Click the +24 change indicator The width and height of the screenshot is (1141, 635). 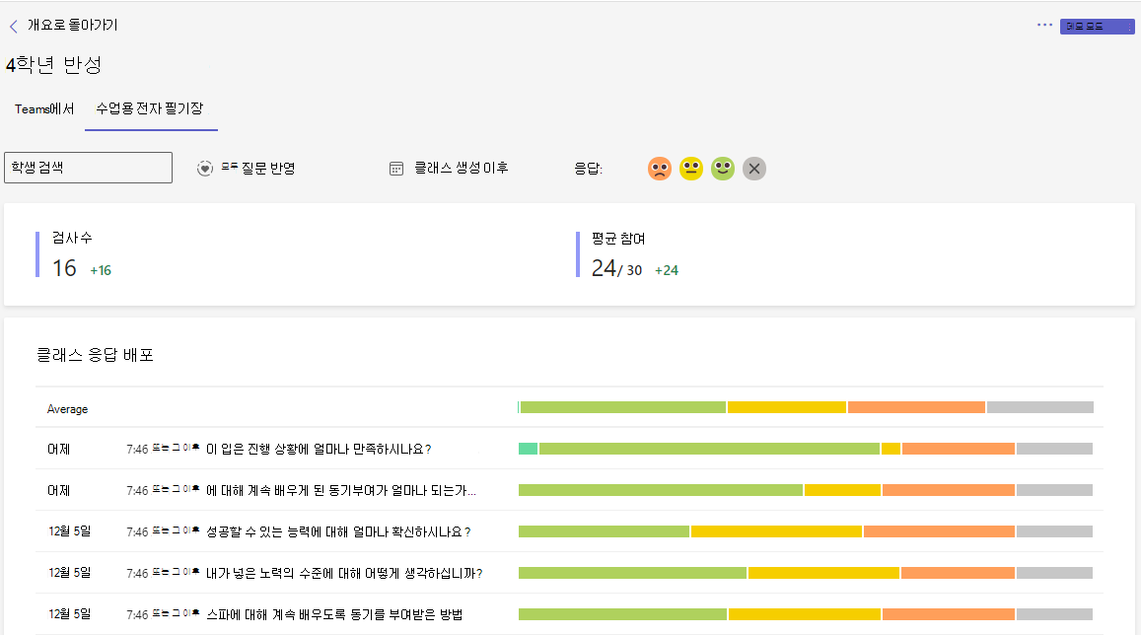(x=667, y=270)
